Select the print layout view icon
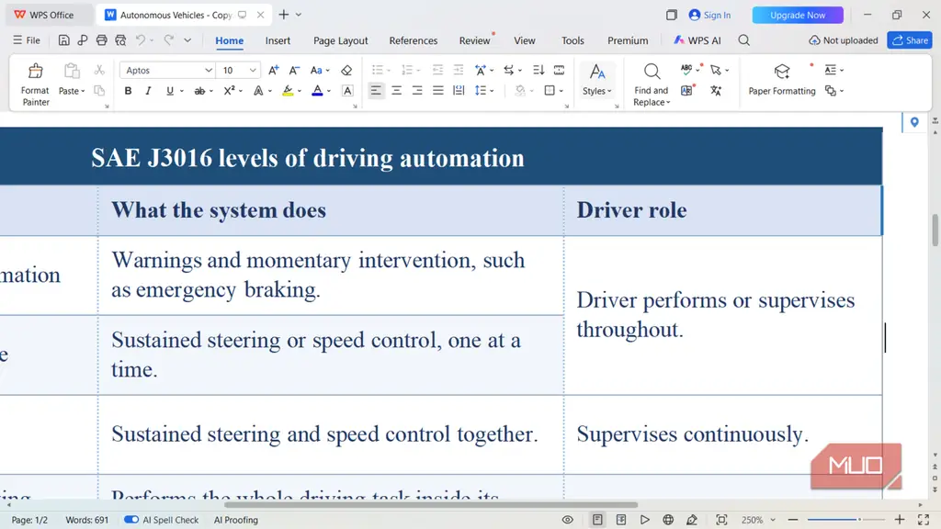This screenshot has height=529, width=941. (x=597, y=520)
